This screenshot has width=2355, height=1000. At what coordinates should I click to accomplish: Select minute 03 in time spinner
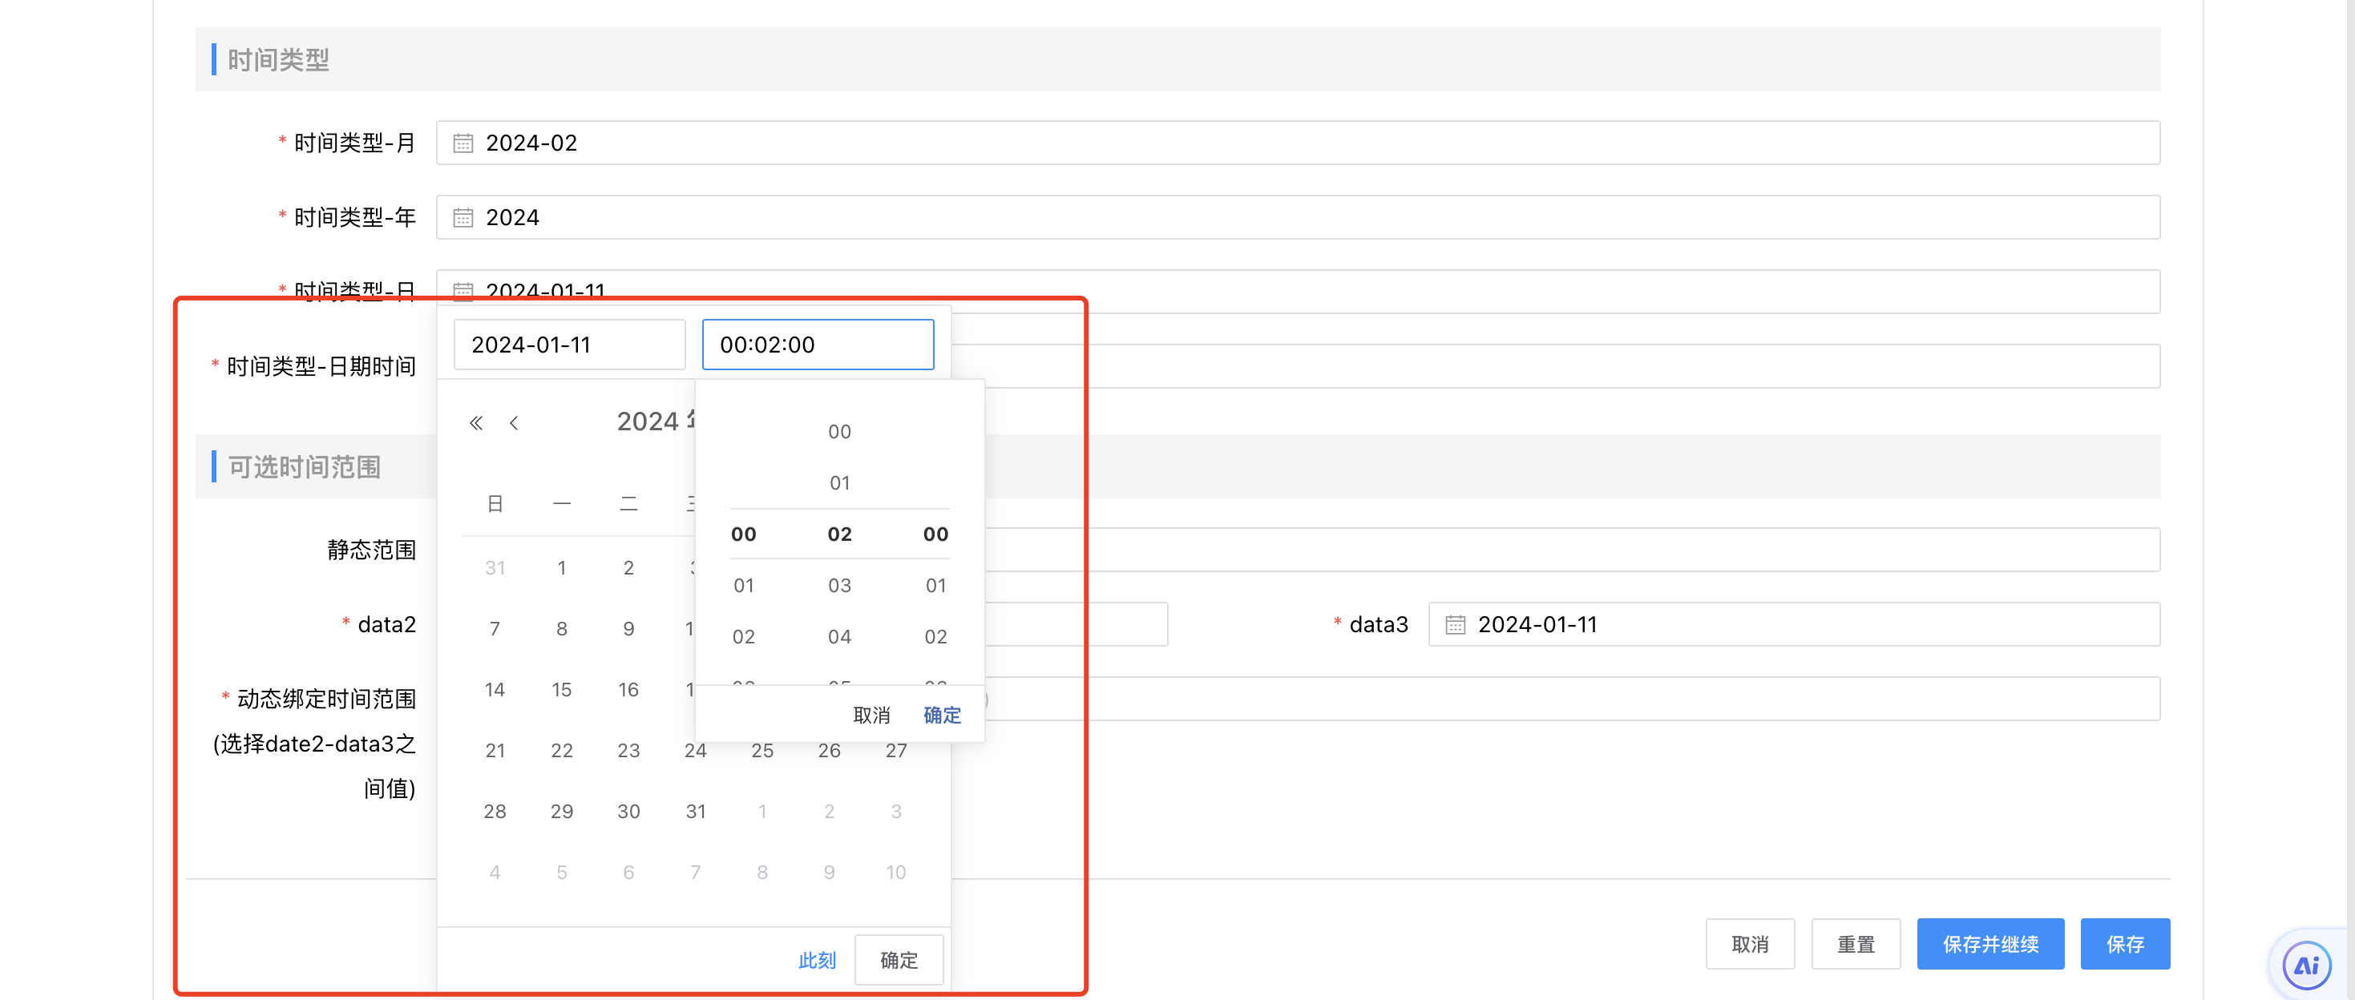click(839, 585)
